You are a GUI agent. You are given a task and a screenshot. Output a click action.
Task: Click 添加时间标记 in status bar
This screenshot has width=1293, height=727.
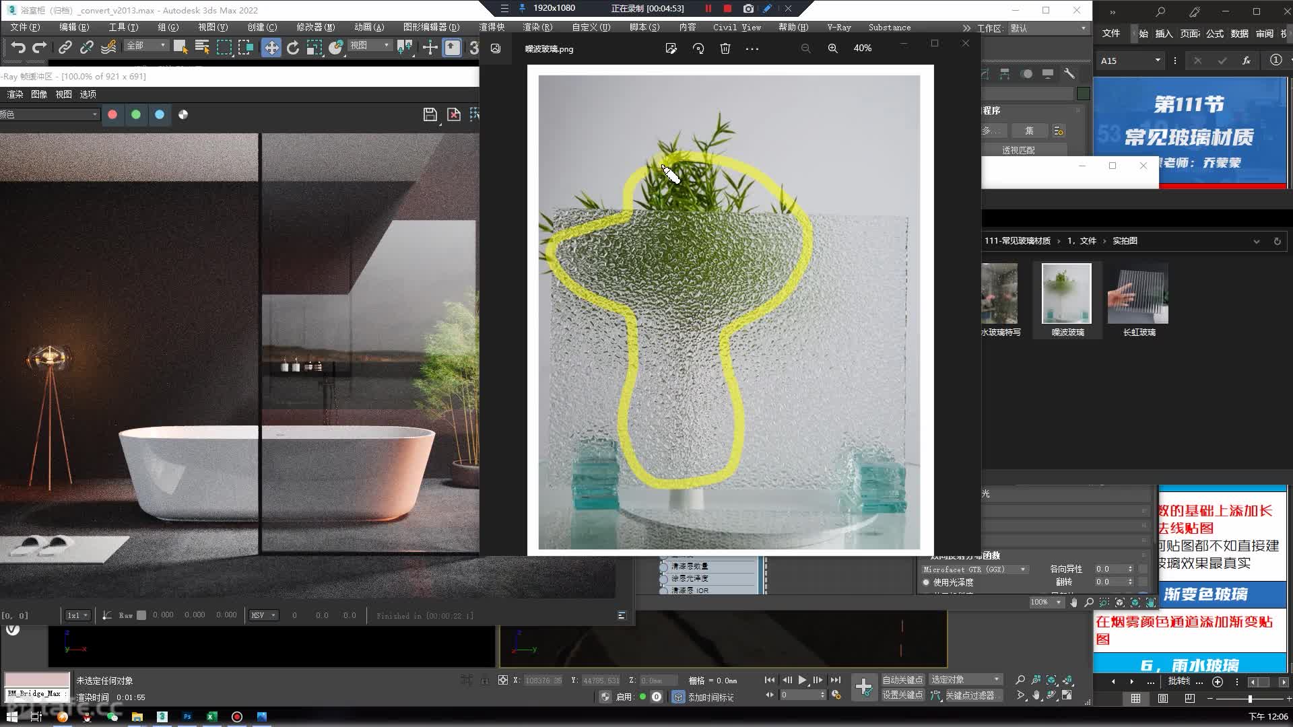click(x=710, y=697)
